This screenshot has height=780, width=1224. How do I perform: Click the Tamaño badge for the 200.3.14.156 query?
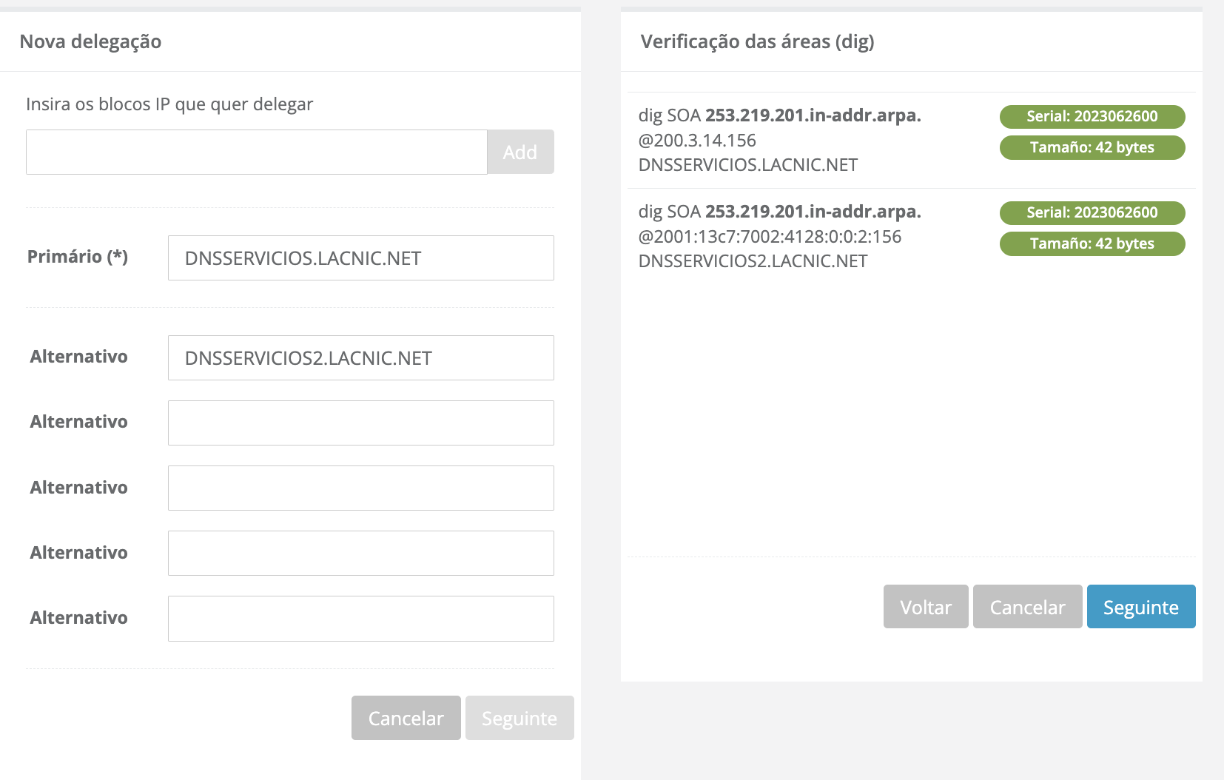tap(1092, 147)
